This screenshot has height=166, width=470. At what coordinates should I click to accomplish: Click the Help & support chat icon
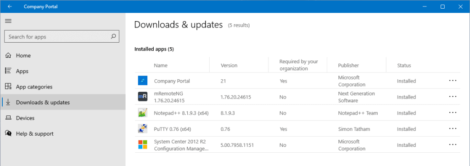click(x=8, y=133)
